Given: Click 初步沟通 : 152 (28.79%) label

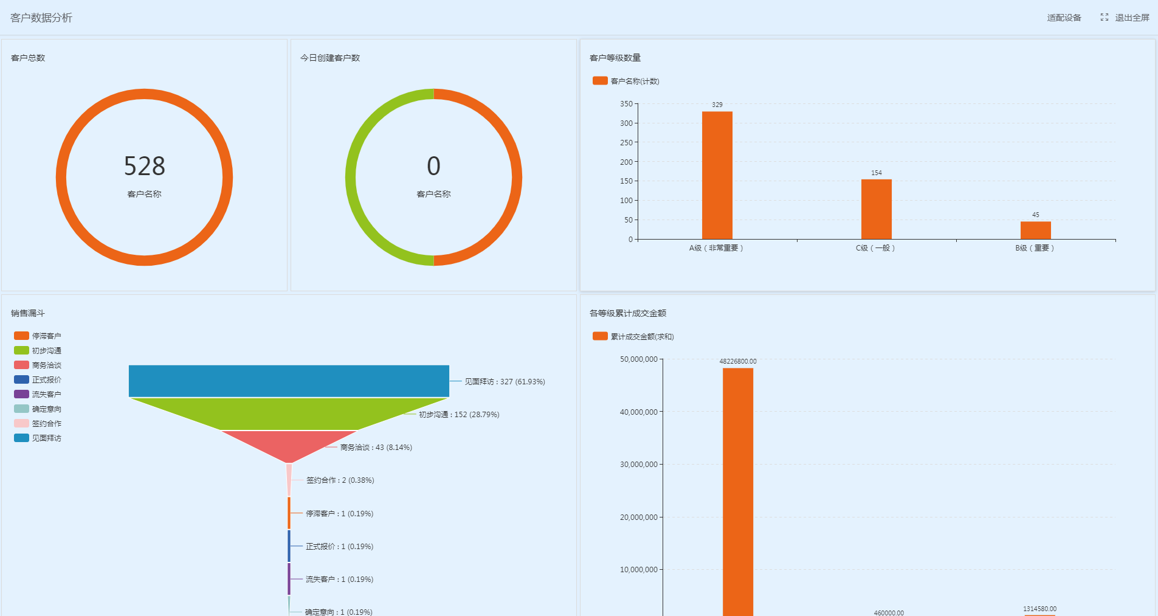Looking at the screenshot, I should 459,415.
